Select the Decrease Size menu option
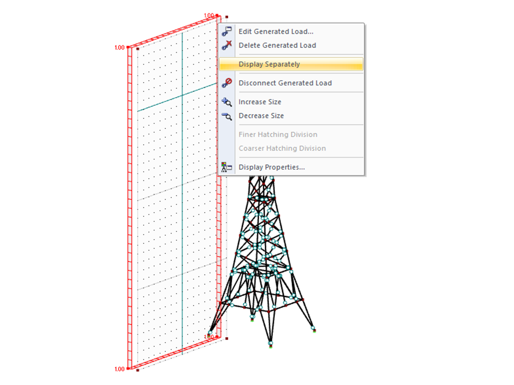Image resolution: width=514 pixels, height=385 pixels. pyautogui.click(x=261, y=115)
